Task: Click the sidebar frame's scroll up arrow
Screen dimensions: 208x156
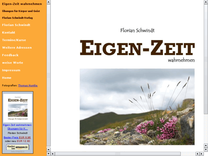Action: pos(49,2)
